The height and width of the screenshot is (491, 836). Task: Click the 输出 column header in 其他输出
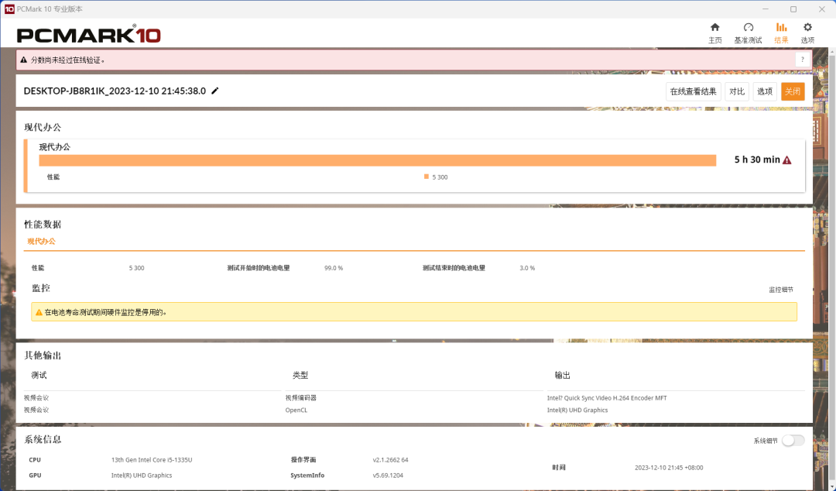(562, 375)
